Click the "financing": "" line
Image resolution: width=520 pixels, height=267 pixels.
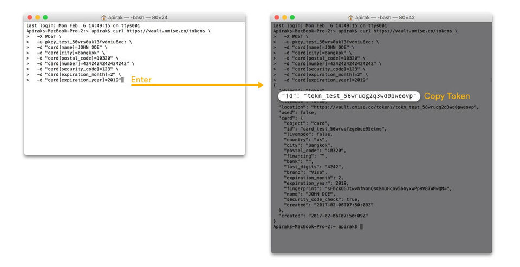[305, 156]
